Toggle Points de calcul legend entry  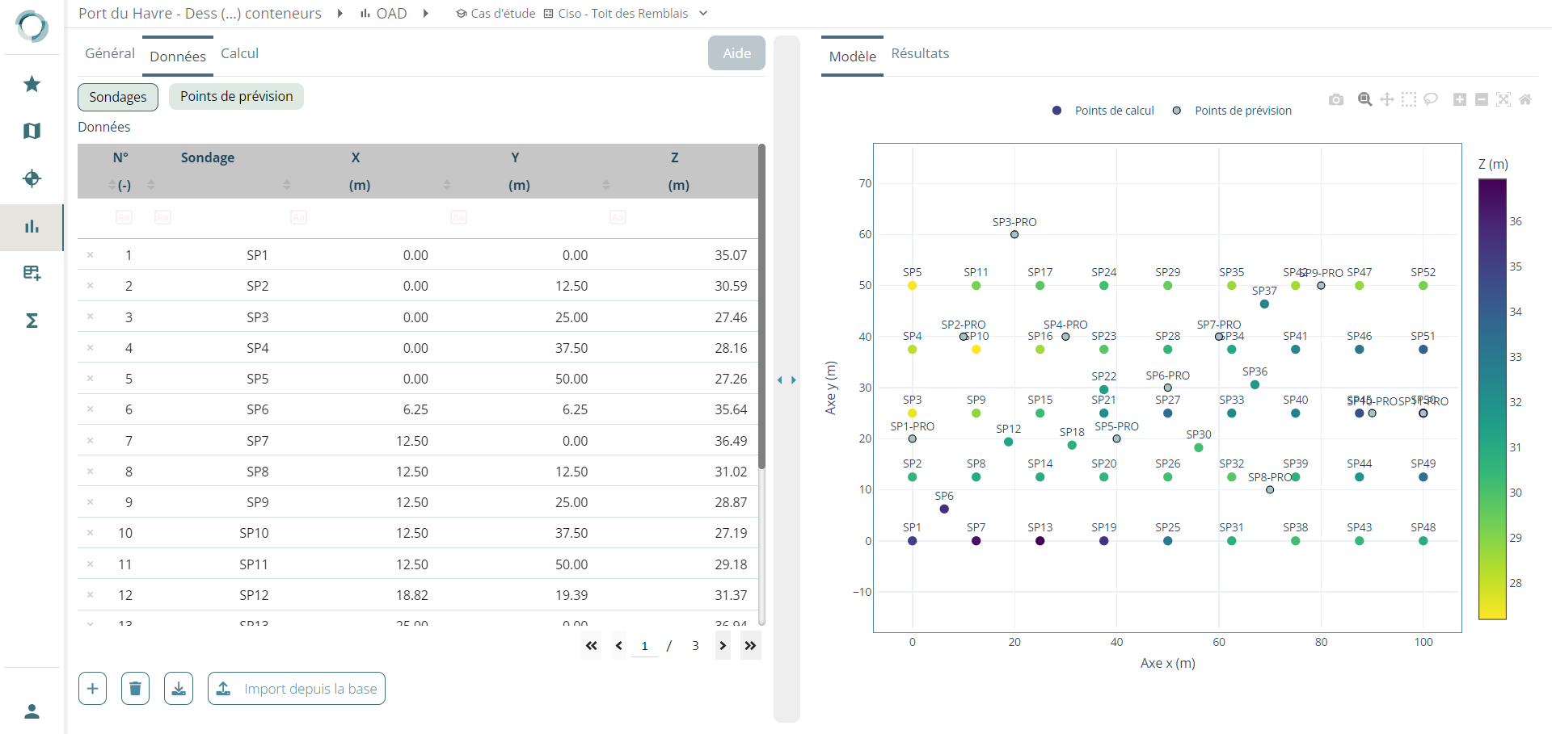click(x=1104, y=111)
